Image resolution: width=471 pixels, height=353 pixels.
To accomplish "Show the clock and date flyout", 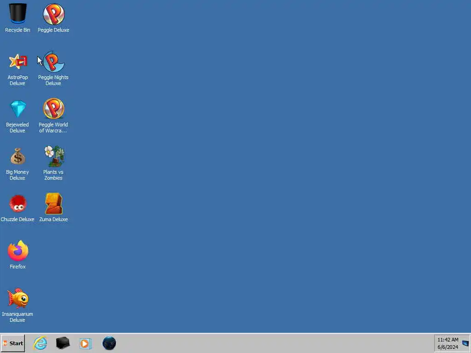I will [x=448, y=343].
